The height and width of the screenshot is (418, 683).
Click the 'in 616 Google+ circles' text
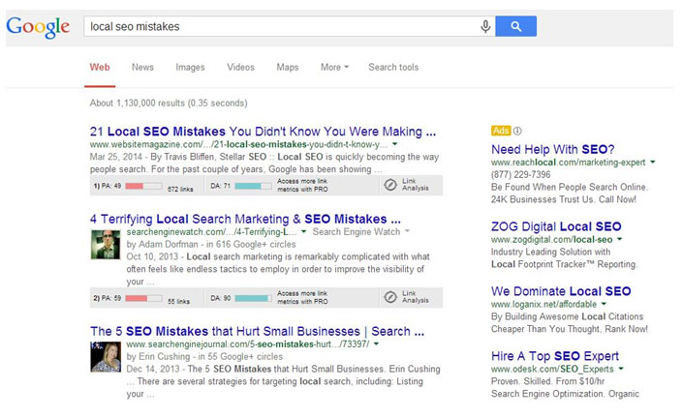pyautogui.click(x=251, y=244)
